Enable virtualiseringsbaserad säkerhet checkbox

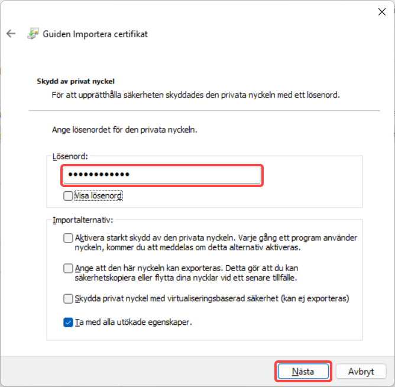point(68,298)
